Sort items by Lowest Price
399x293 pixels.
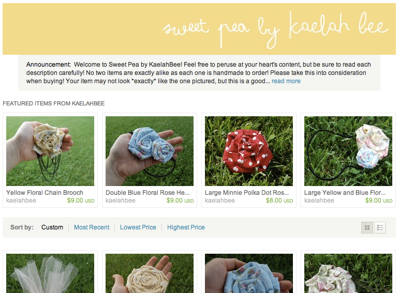point(138,227)
